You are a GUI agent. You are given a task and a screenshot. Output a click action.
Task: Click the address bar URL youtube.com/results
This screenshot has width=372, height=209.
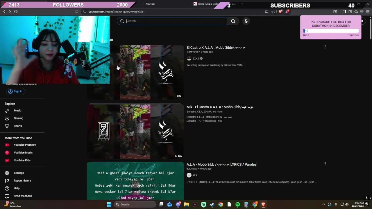[x=117, y=12]
